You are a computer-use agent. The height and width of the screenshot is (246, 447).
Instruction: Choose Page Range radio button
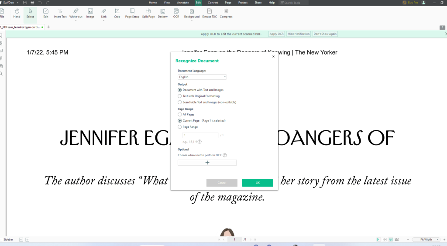(x=179, y=127)
